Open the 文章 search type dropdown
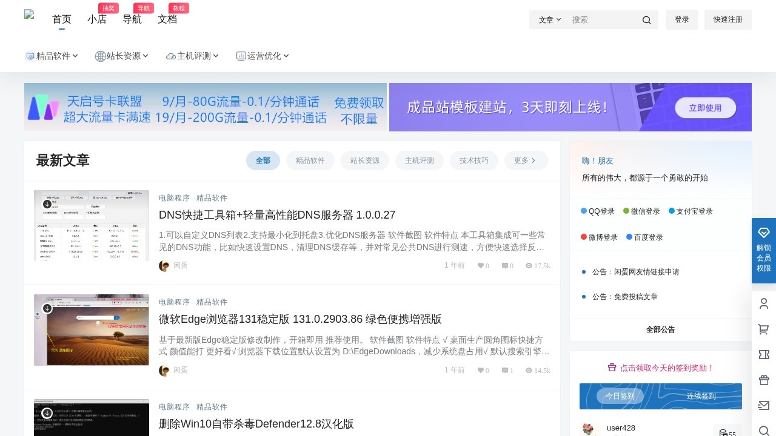The width and height of the screenshot is (776, 436). click(550, 20)
